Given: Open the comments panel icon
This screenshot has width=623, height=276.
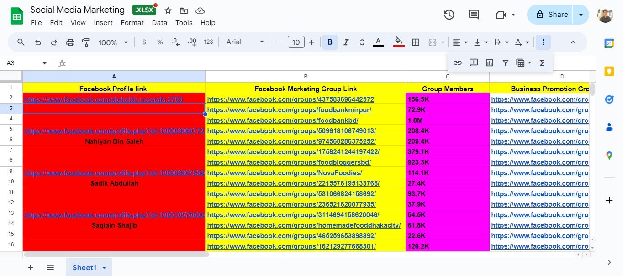Looking at the screenshot, I should coord(474,15).
